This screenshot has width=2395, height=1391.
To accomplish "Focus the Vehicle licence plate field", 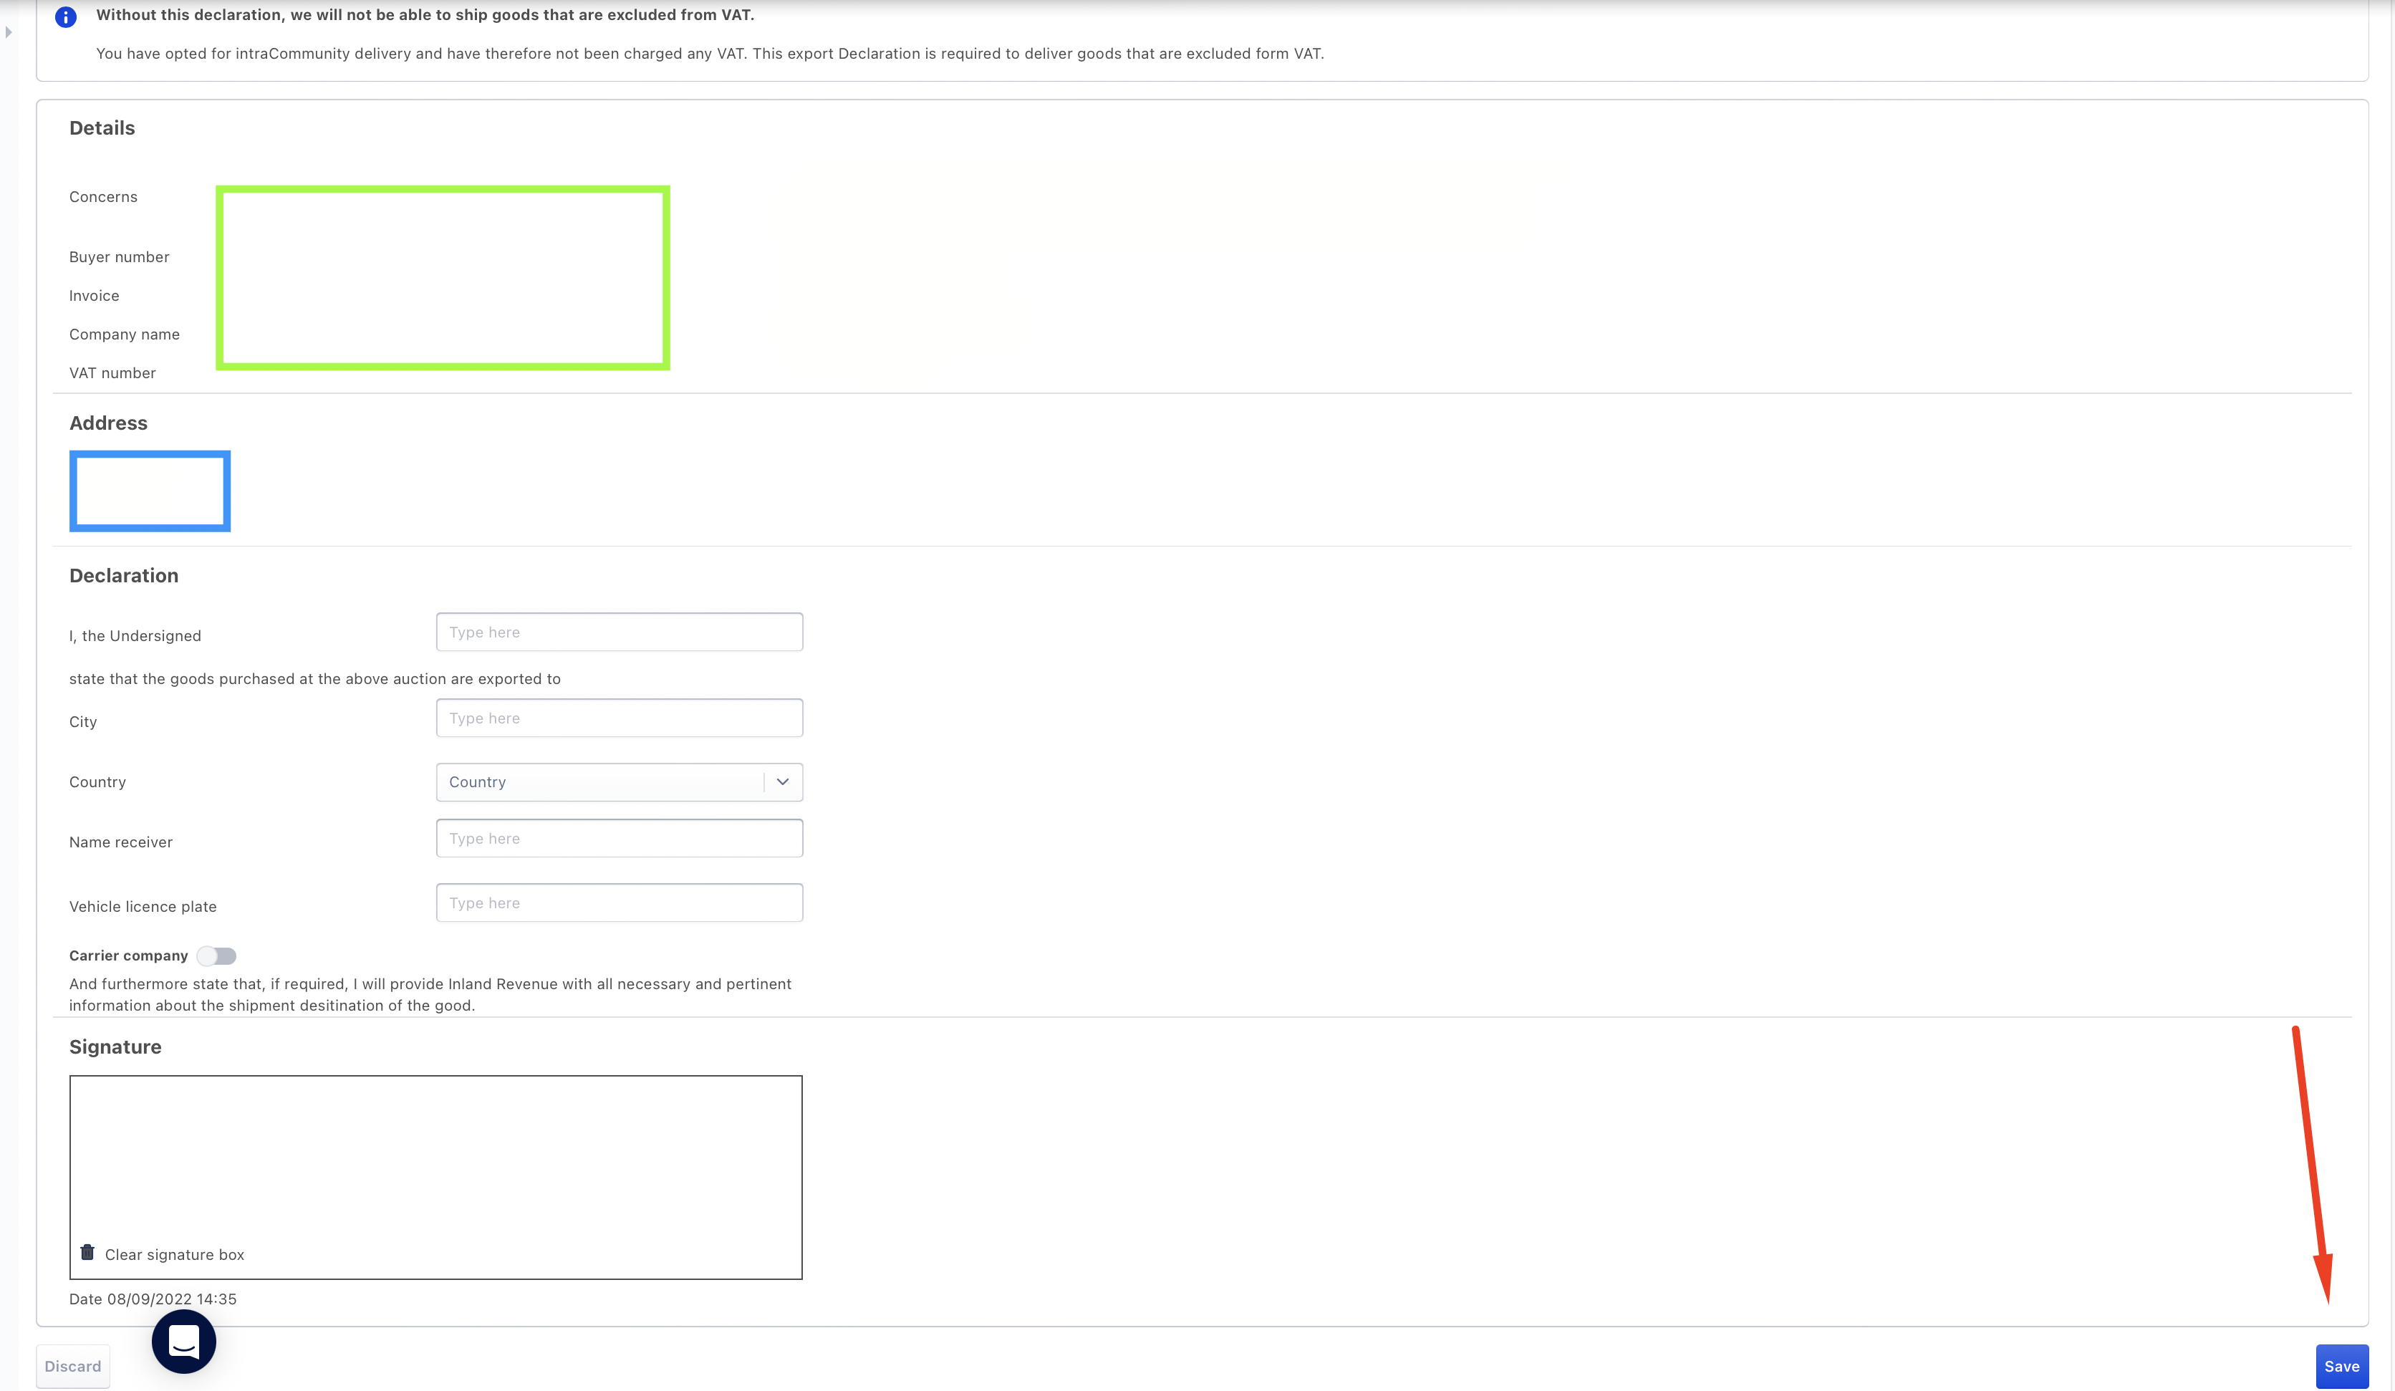I will [619, 903].
